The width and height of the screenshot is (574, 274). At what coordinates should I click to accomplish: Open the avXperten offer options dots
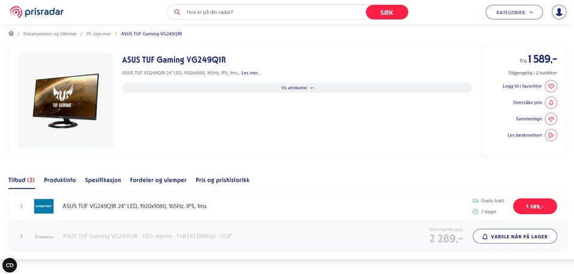22,206
